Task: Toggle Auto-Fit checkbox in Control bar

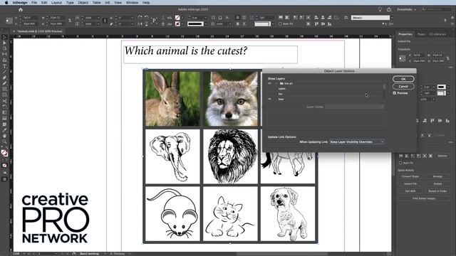Action: point(280,23)
